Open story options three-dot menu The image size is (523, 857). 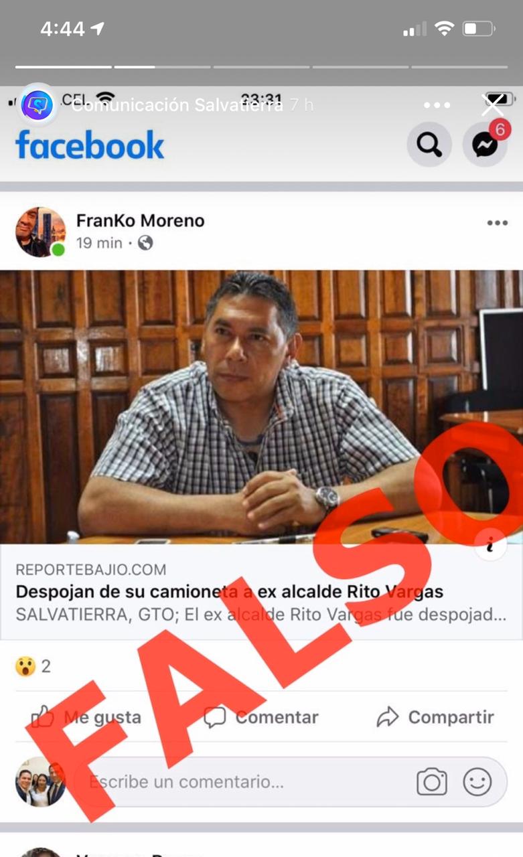pos(437,105)
